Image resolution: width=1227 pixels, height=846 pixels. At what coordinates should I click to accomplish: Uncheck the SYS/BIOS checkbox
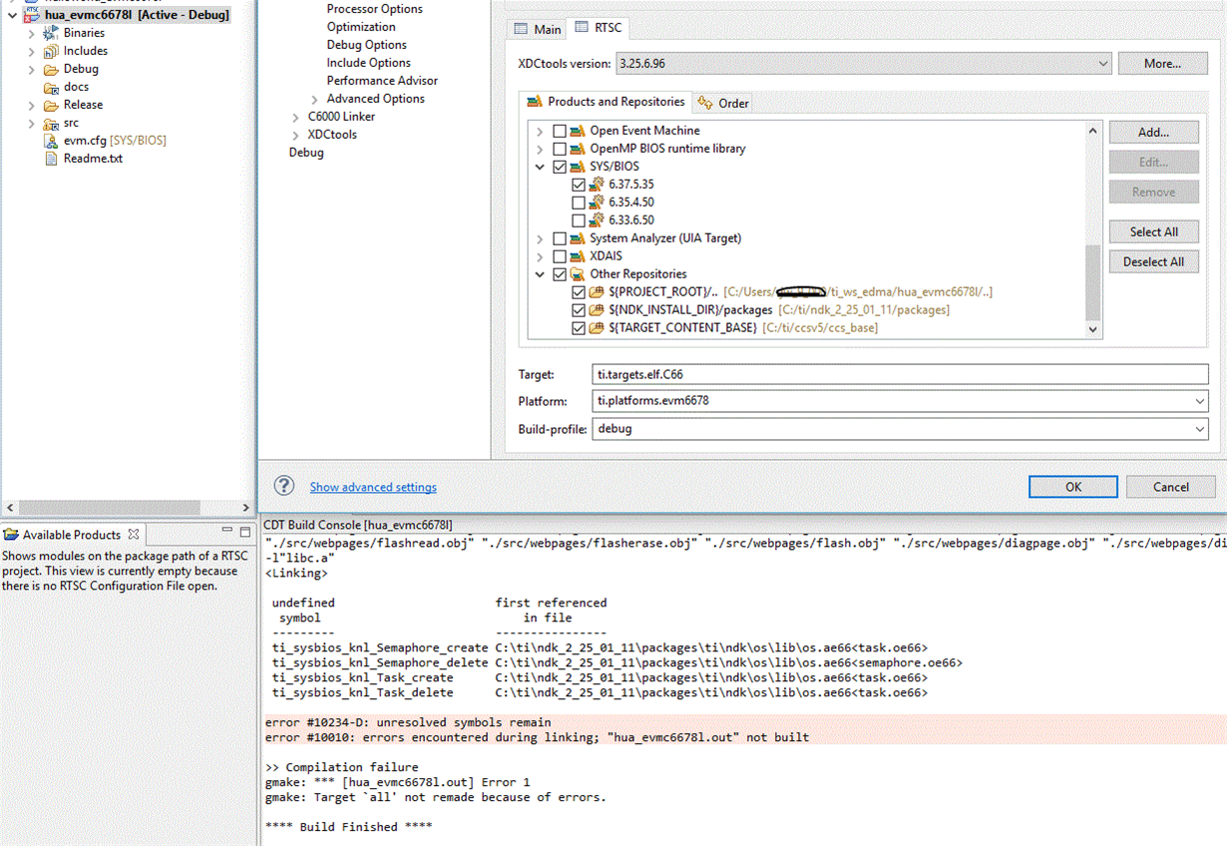(560, 167)
